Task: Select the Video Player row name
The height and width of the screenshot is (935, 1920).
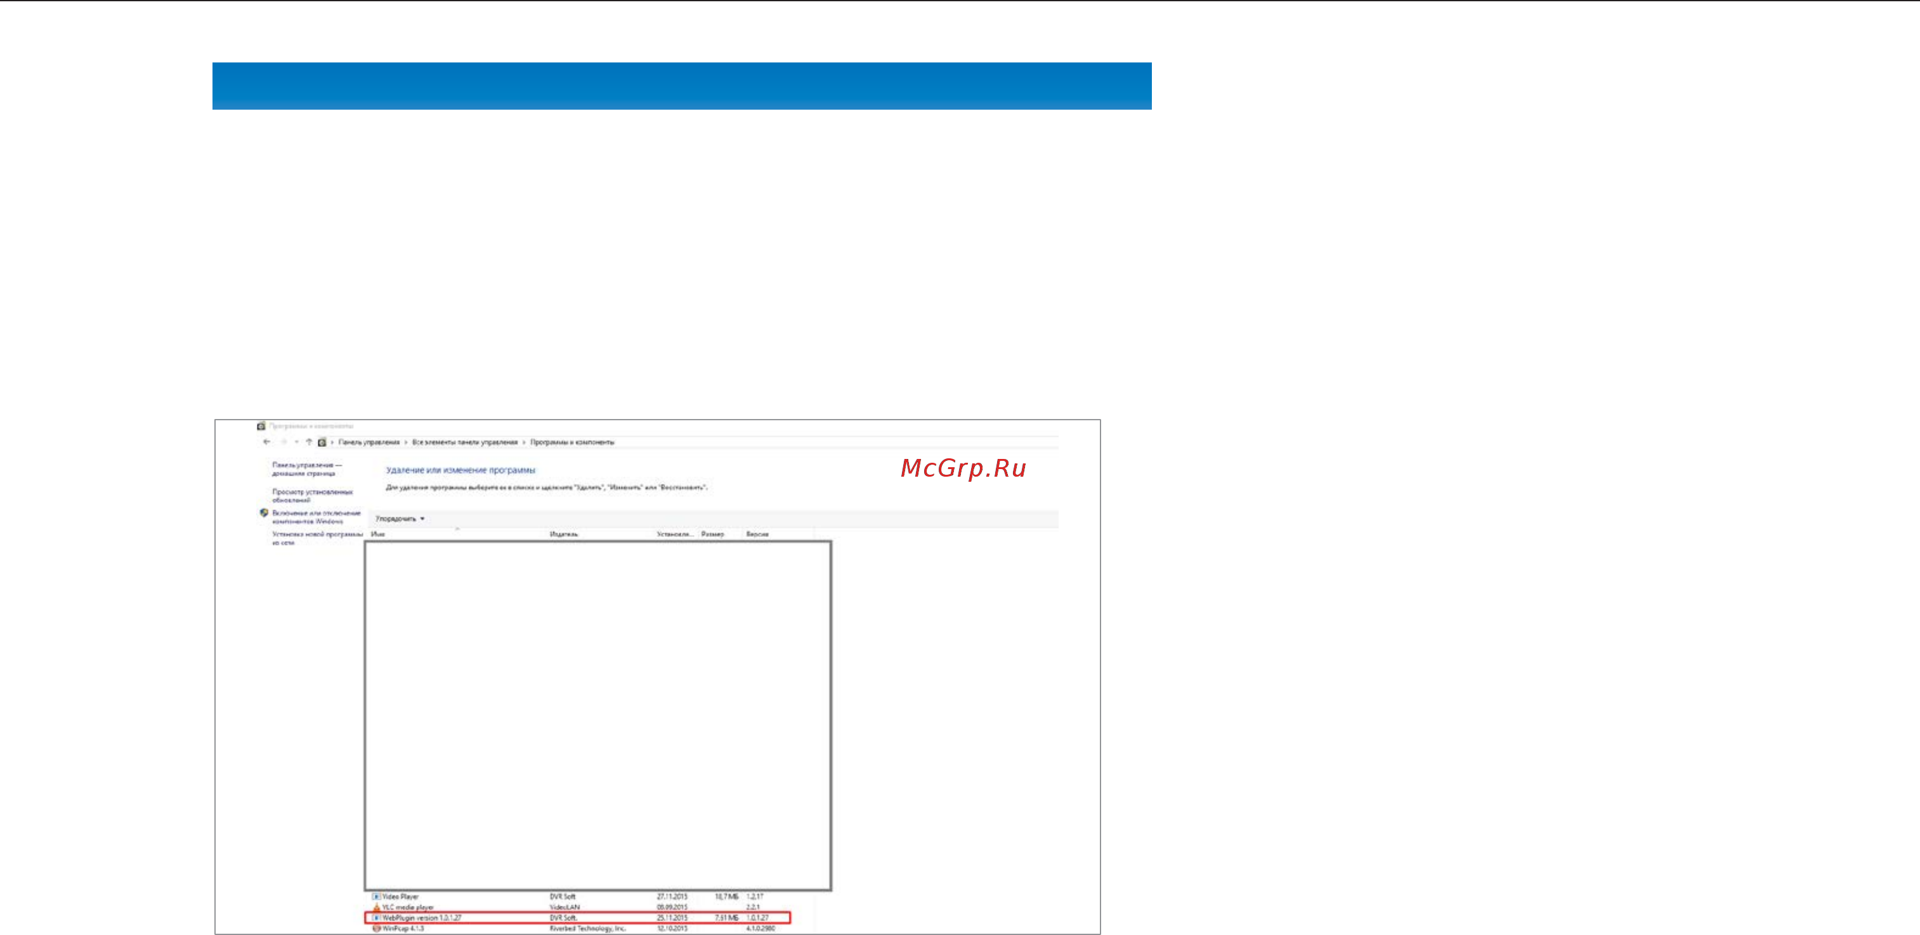Action: pos(400,897)
